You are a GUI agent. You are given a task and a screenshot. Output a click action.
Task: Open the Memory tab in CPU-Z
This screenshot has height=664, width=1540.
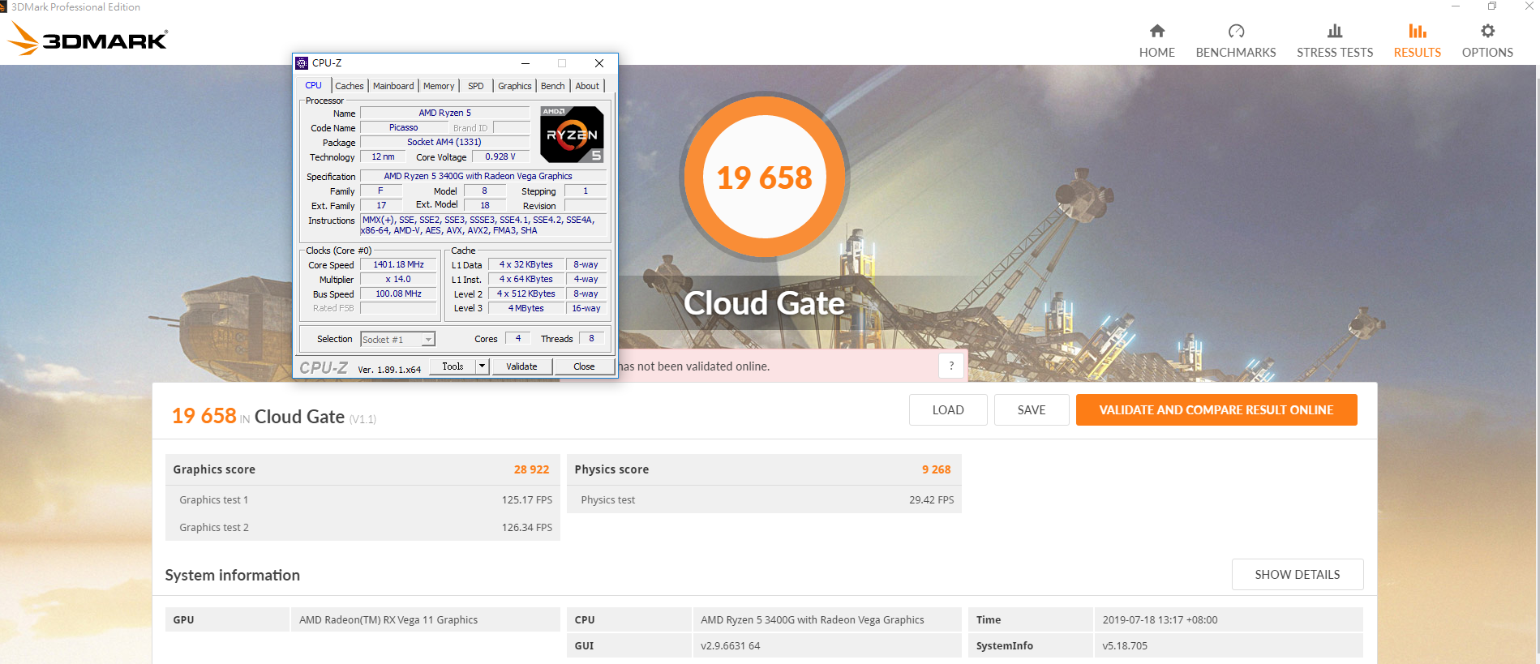click(439, 86)
